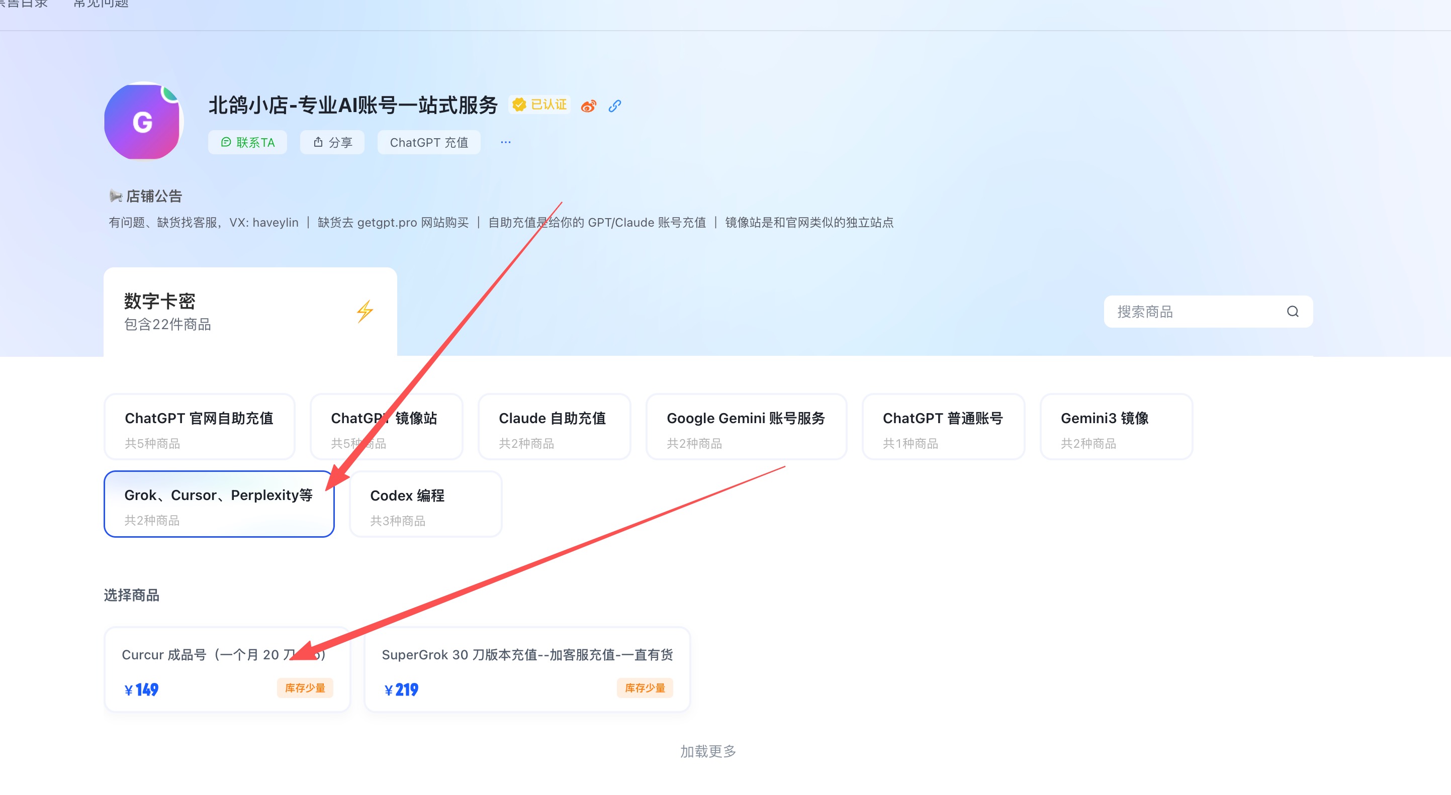Open the three-dots more menu
The width and height of the screenshot is (1451, 795).
[x=505, y=142]
